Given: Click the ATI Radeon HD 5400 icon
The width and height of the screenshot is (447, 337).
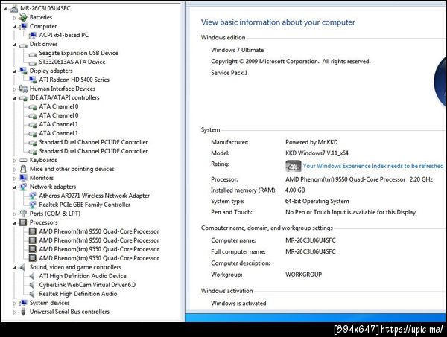Looking at the screenshot, I should (x=33, y=80).
